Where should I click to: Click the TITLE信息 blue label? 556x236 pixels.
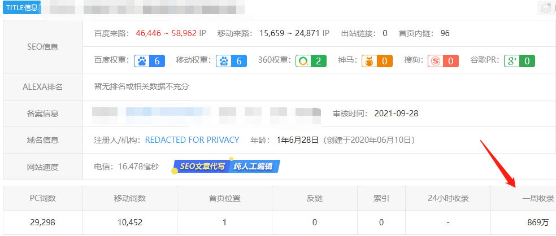pos(21,7)
